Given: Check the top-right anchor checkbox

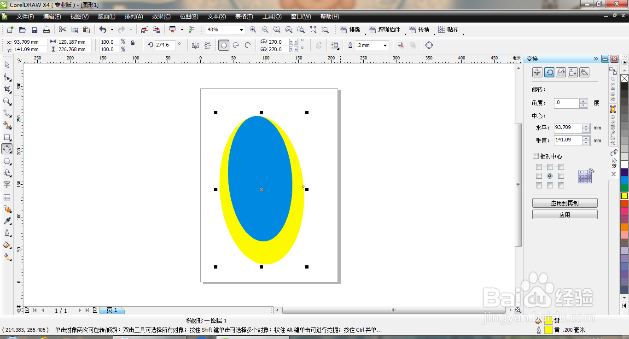Looking at the screenshot, I should [561, 167].
